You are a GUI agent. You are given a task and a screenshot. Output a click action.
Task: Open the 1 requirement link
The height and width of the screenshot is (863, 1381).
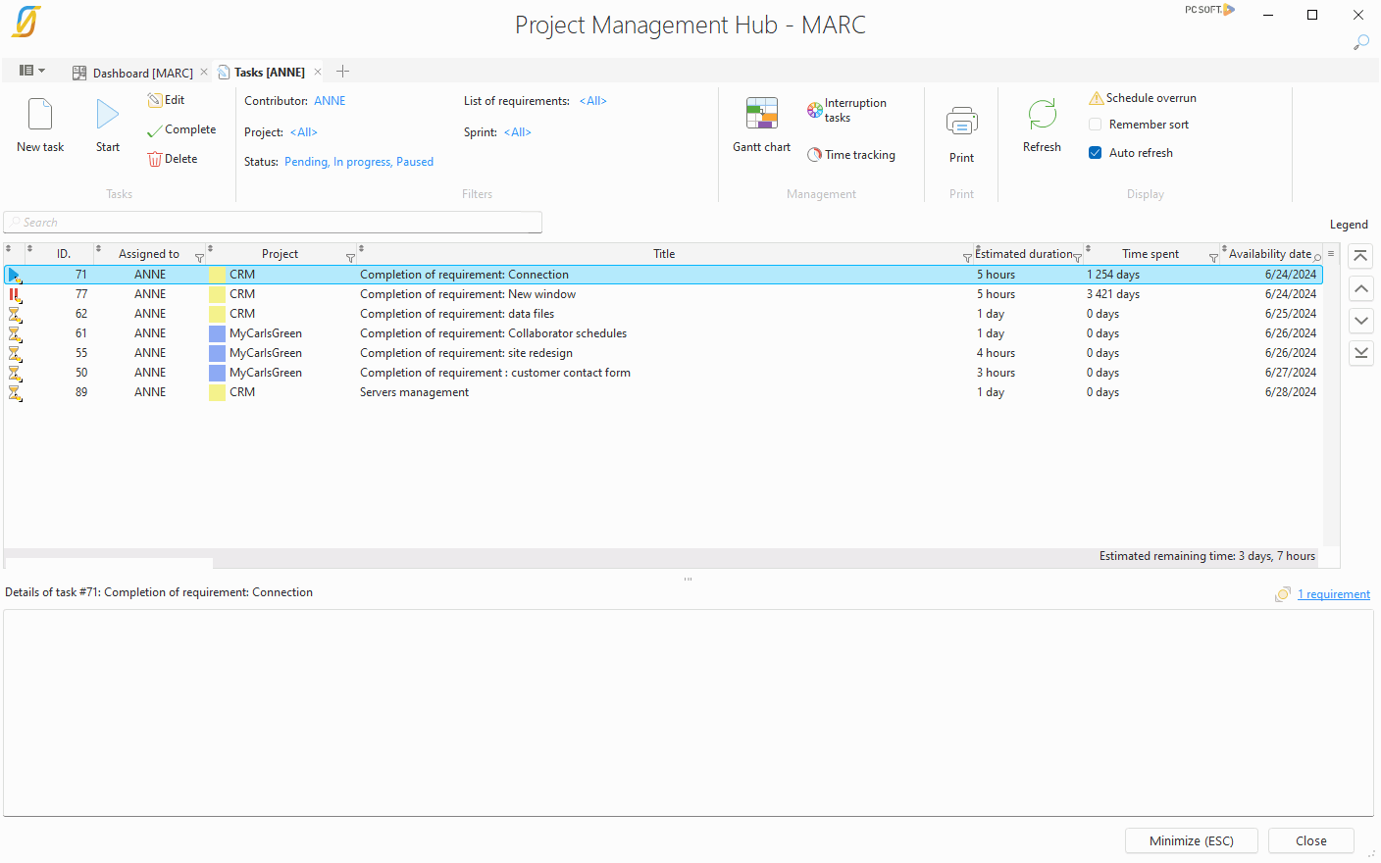coord(1334,594)
